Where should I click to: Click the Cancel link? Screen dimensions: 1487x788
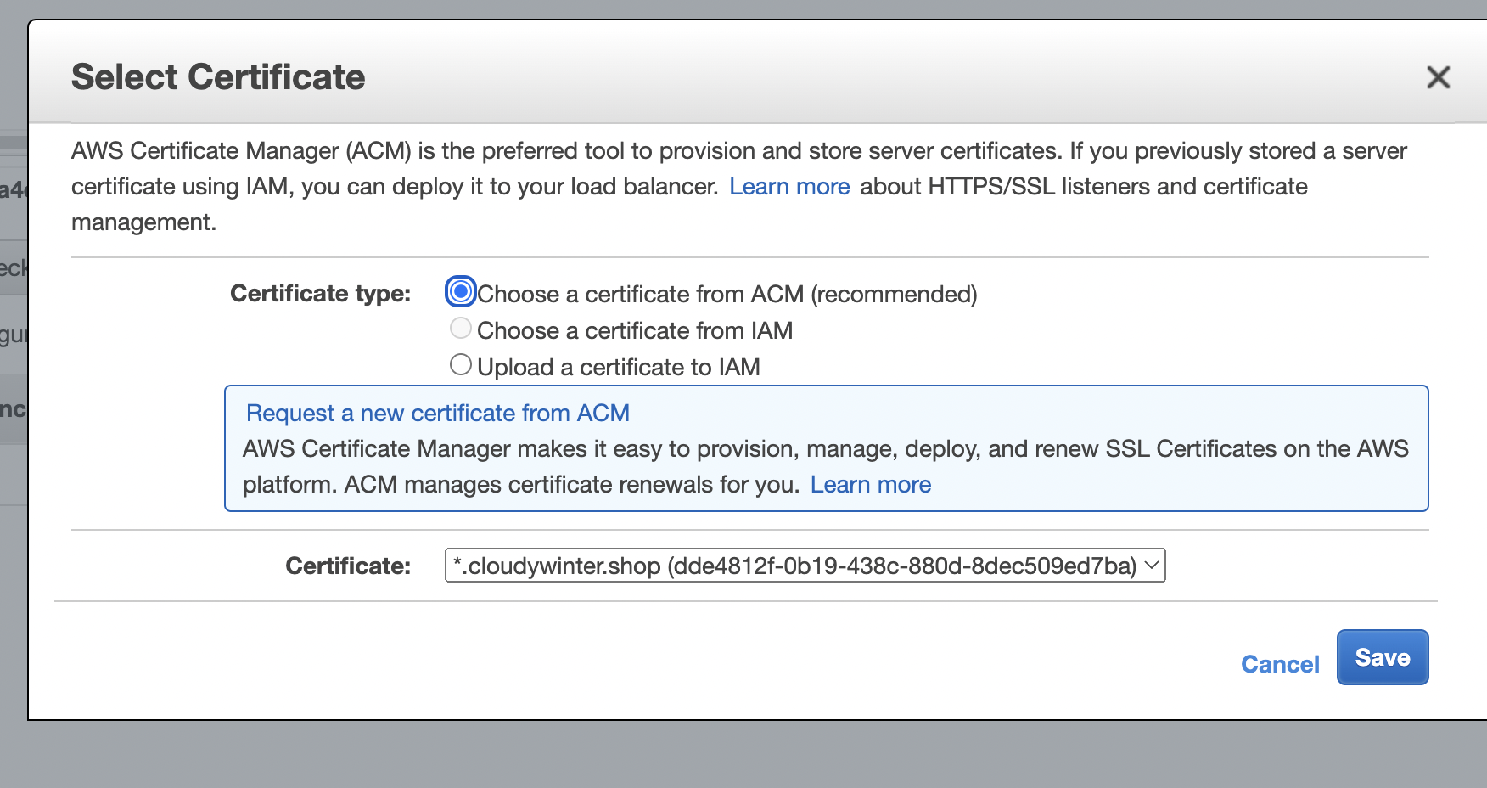click(1280, 664)
